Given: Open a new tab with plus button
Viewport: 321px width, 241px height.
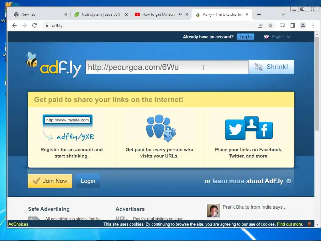Looking at the screenshot, I should coord(259,14).
